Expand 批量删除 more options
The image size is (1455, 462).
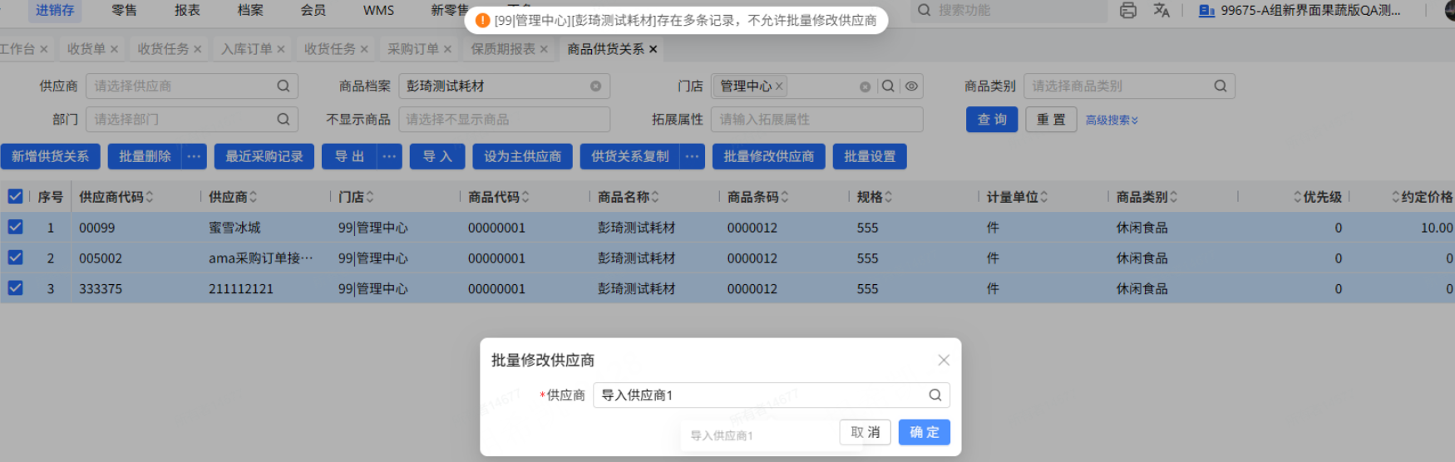194,156
